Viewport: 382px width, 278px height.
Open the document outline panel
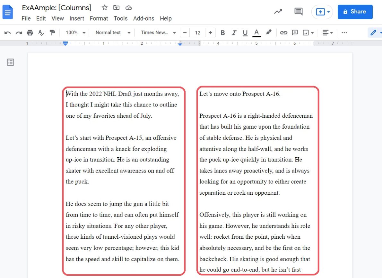(10, 62)
